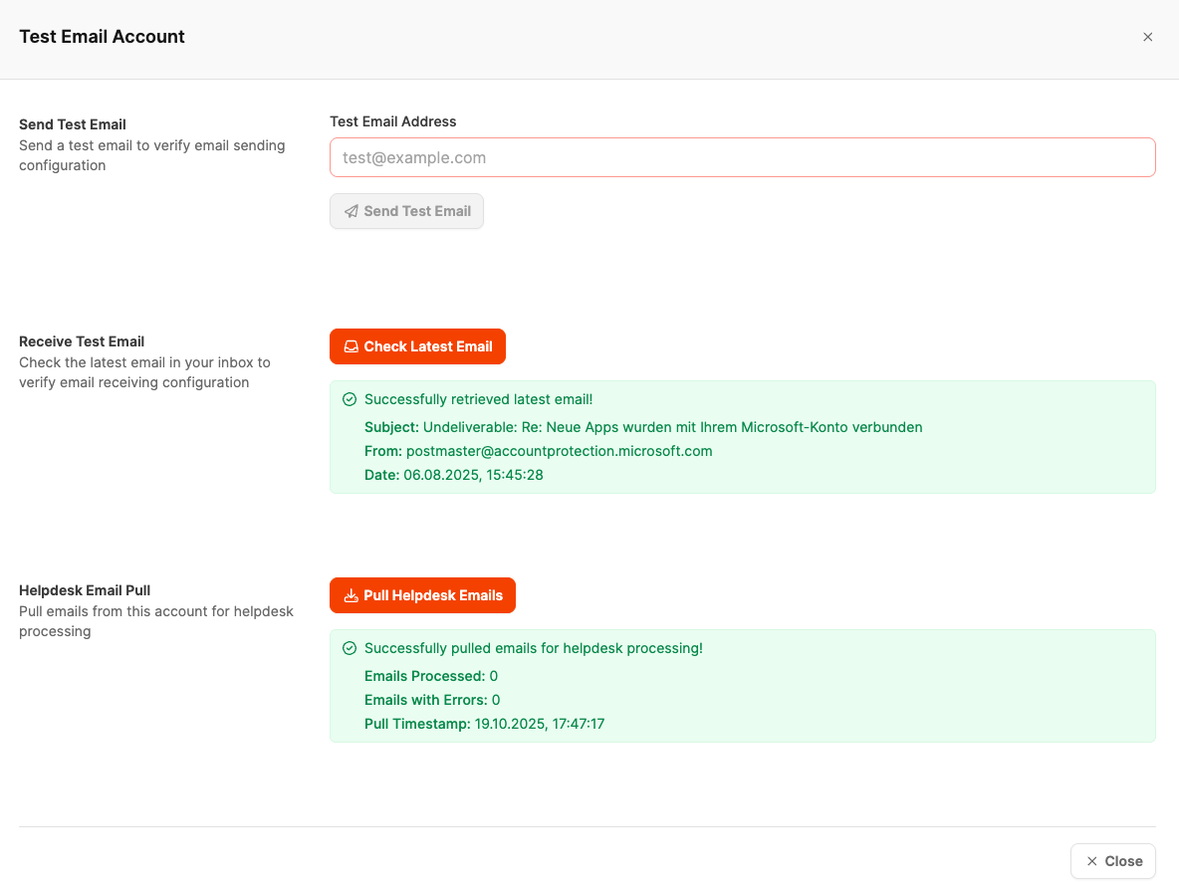The image size is (1179, 890).
Task: Close the Test Email Account dialog with the top X
Action: click(x=1147, y=37)
